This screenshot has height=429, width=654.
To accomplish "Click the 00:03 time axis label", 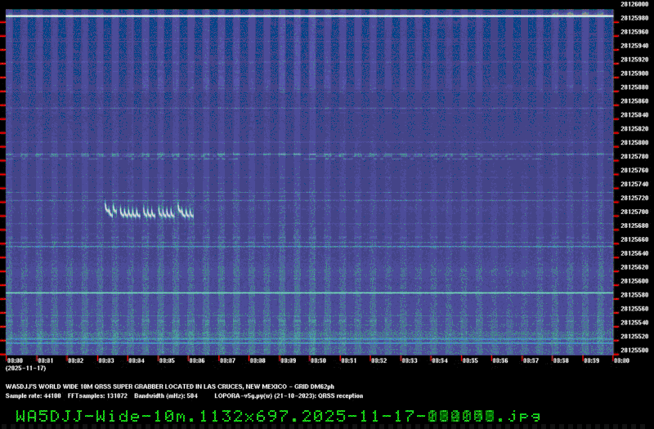I will (106, 360).
